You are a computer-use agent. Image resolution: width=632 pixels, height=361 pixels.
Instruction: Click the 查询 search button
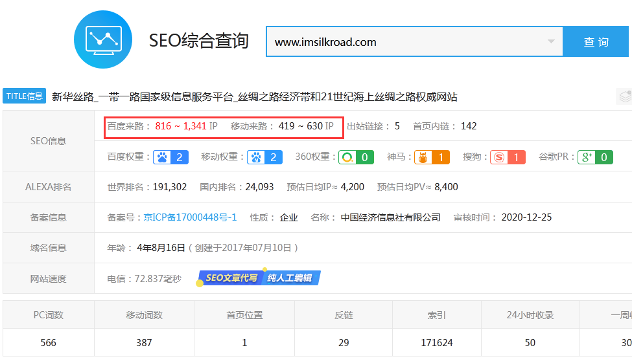coord(596,42)
